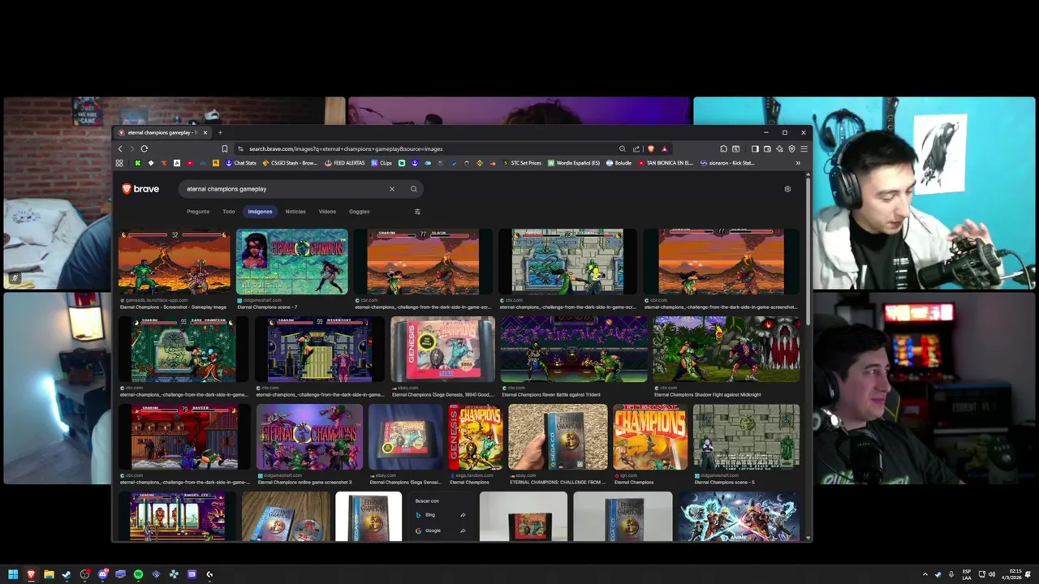Screen dimensions: 1039x584
Task: Switch to Brave browser in taskbar
Action: (31, 574)
